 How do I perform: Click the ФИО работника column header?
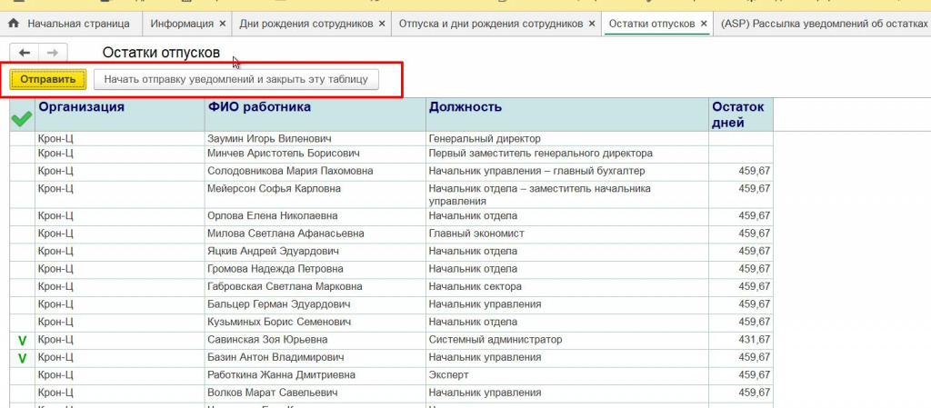tap(315, 114)
